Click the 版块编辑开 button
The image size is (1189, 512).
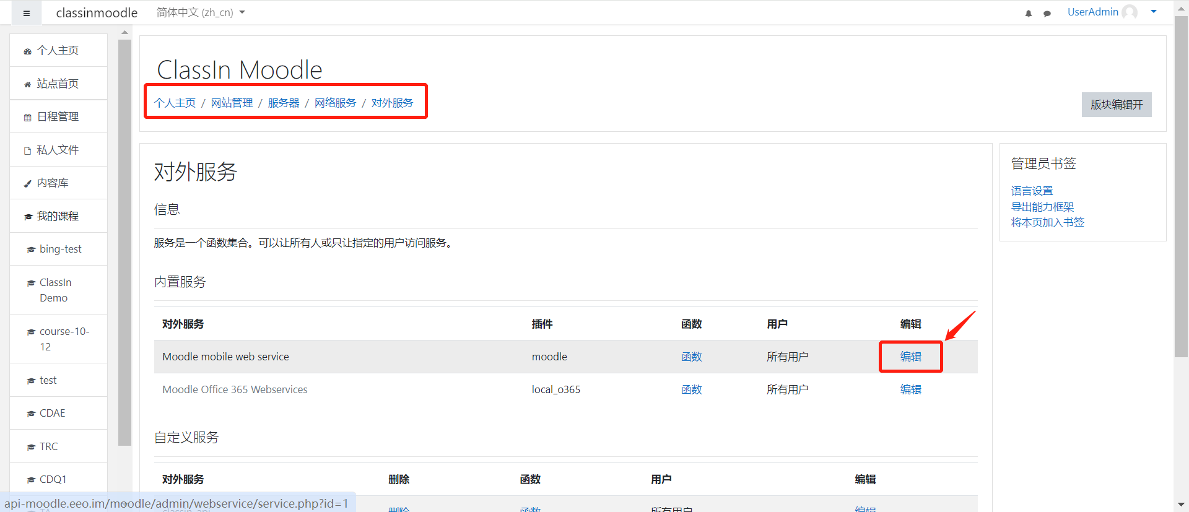[x=1117, y=105]
